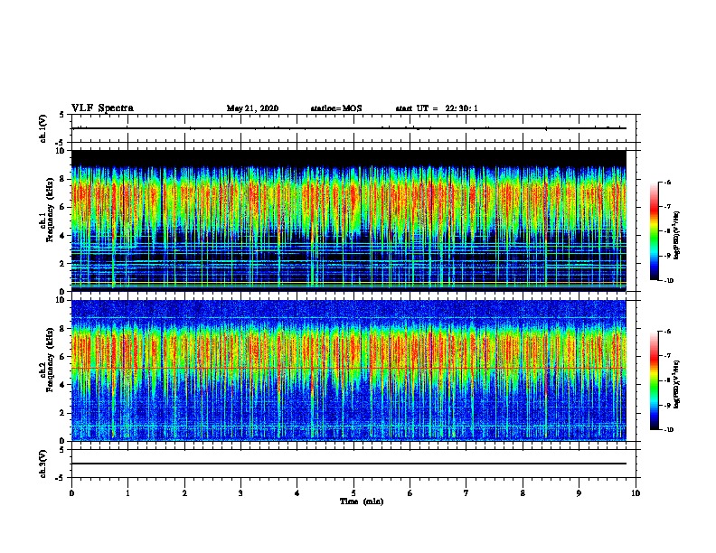Click time axis tick label "1"
The width and height of the screenshot is (716, 553).
tap(127, 493)
